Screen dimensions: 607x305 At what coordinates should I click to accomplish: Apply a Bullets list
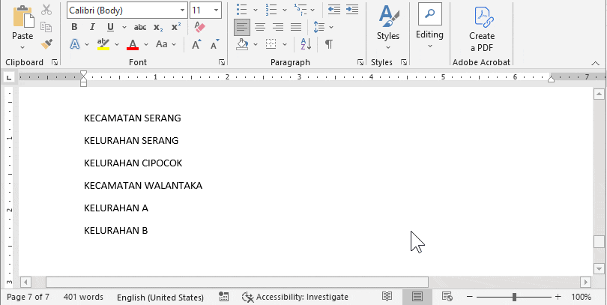pos(242,9)
